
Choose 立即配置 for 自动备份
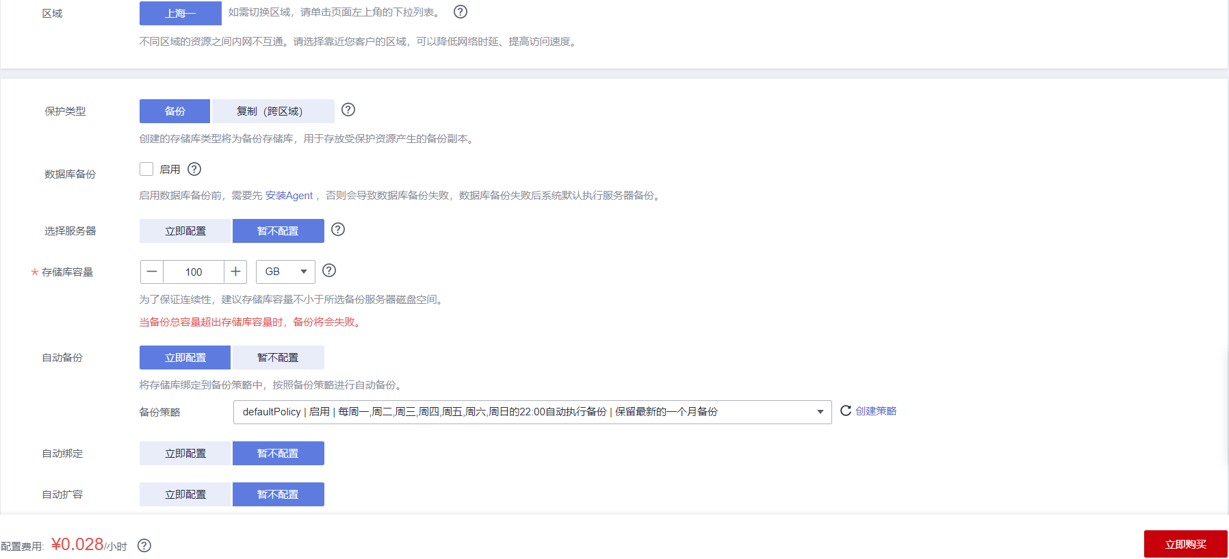tap(185, 357)
